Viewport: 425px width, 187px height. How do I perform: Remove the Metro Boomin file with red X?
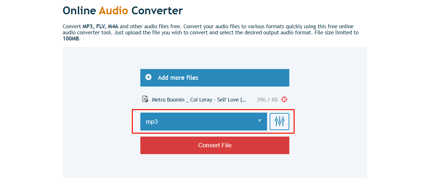click(284, 100)
